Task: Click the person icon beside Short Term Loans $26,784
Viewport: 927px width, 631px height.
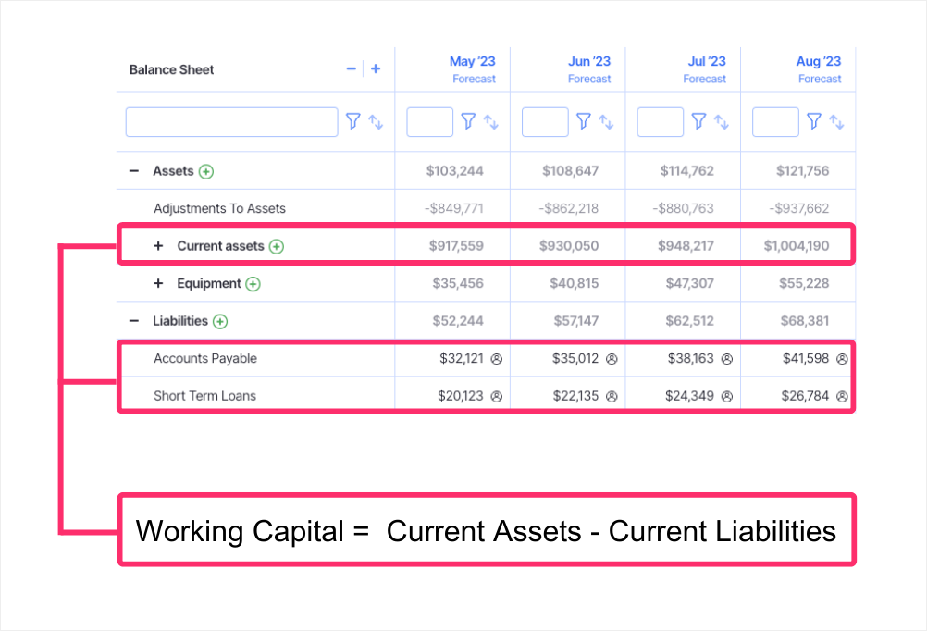Action: coord(841,395)
